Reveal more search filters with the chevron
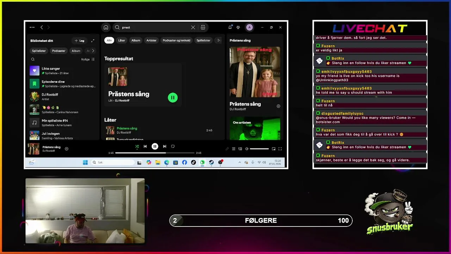 click(218, 40)
